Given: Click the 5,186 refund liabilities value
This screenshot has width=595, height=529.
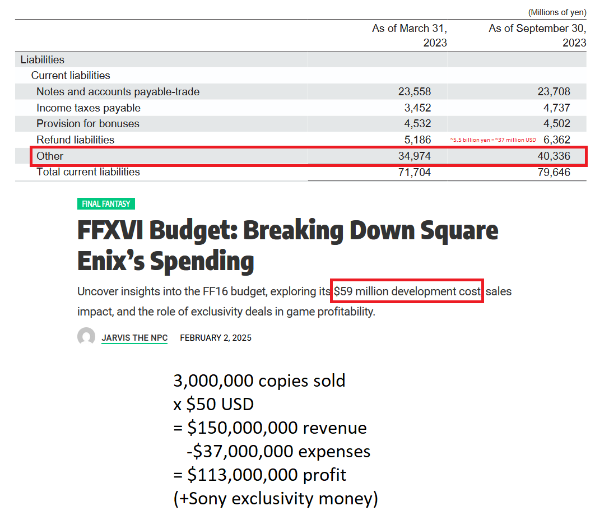Looking at the screenshot, I should pos(417,140).
